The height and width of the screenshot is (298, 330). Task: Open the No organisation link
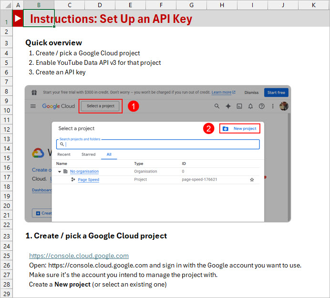(x=84, y=171)
